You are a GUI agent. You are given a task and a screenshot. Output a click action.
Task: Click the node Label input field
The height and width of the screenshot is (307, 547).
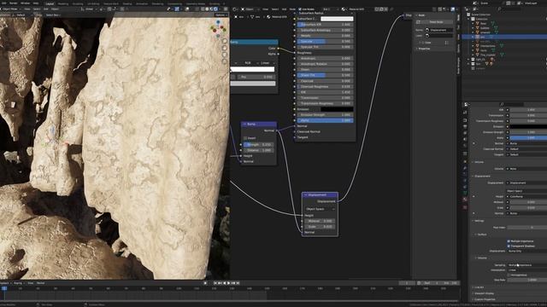click(438, 36)
